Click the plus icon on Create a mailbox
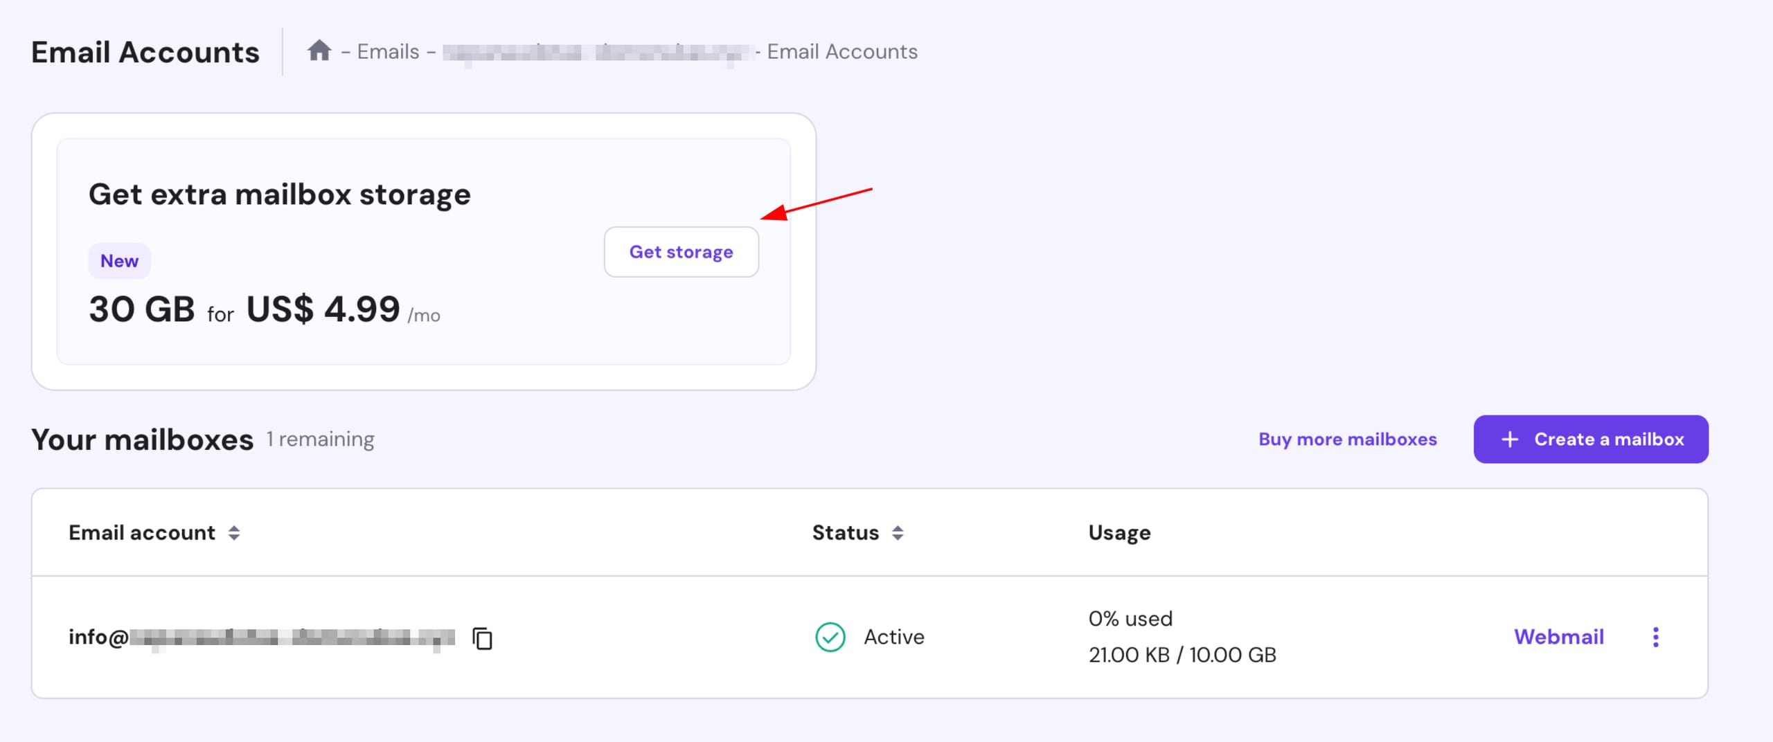The image size is (1773, 742). click(1510, 440)
